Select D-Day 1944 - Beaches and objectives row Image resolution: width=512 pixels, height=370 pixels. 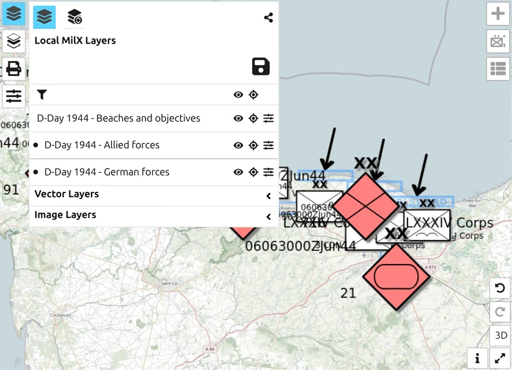click(x=154, y=118)
